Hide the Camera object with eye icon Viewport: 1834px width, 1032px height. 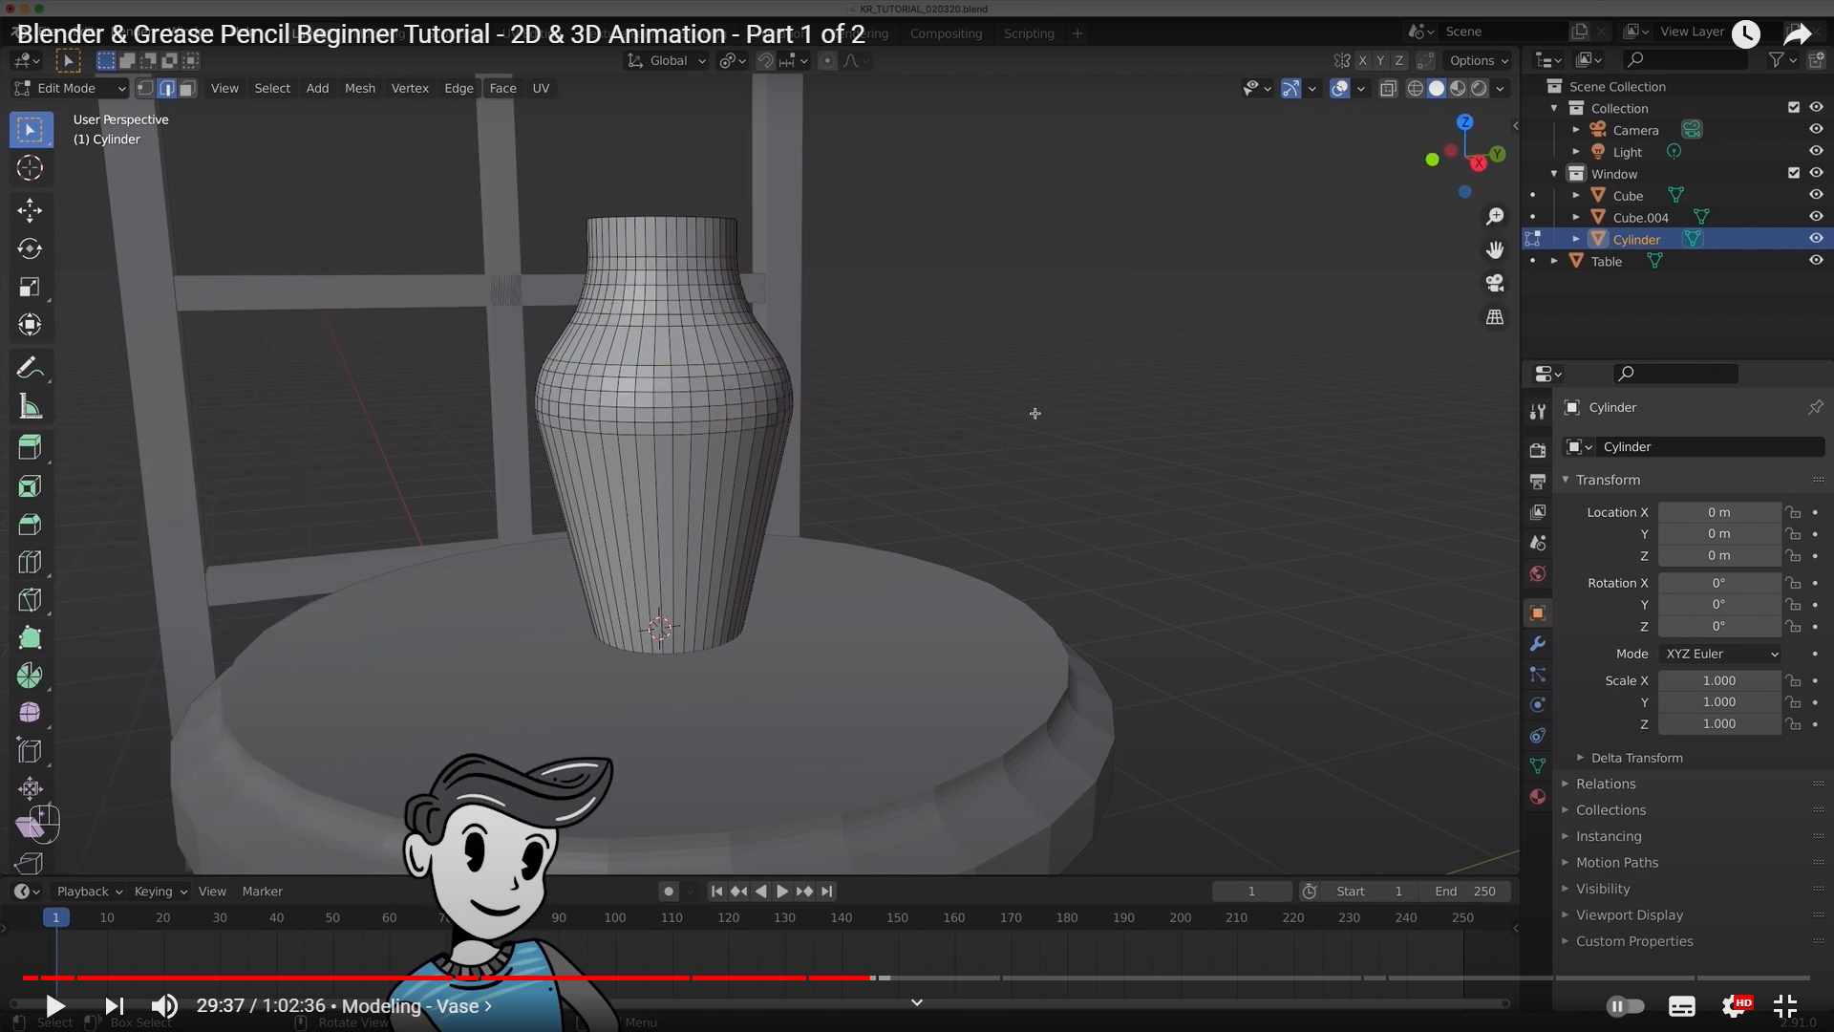pos(1816,129)
